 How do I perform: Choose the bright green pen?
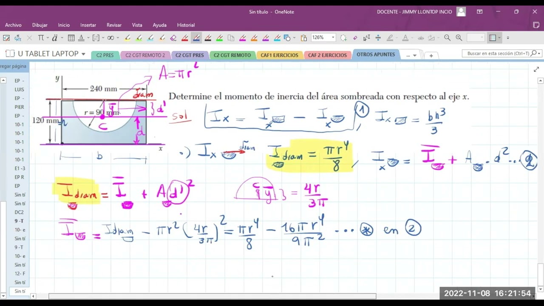(x=219, y=38)
